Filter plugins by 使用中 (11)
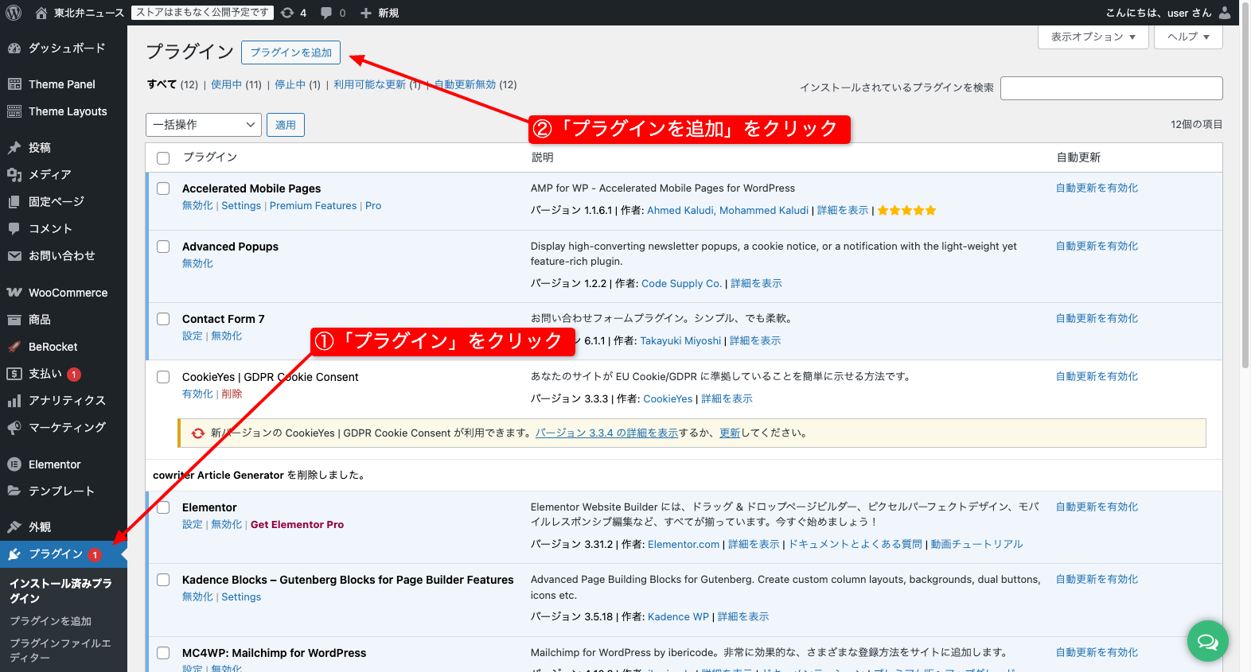Viewport: 1251px width, 672px height. coord(236,84)
